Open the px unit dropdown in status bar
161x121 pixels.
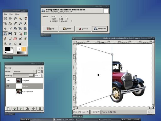[86, 112]
